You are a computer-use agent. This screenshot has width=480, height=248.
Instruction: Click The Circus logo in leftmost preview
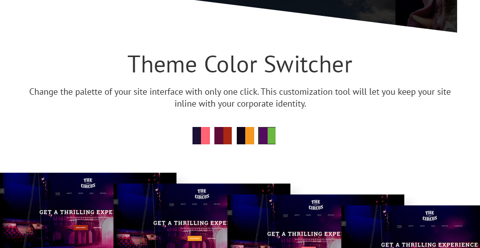click(88, 183)
